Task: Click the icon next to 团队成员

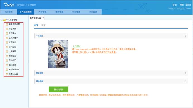Action: click(x=7, y=65)
